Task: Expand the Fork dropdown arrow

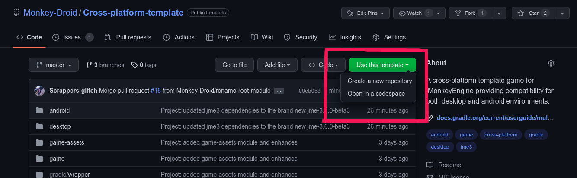Action: point(499,13)
